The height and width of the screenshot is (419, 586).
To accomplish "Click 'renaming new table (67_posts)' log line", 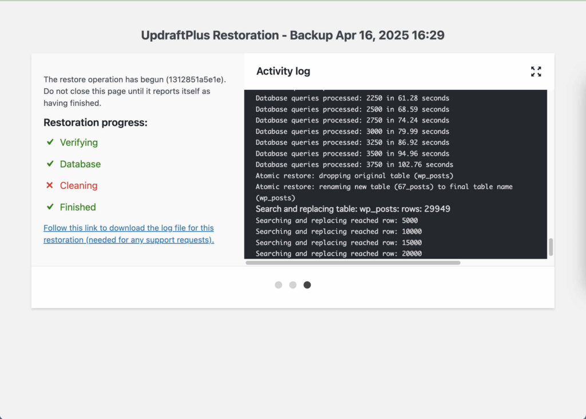I will [x=384, y=192].
